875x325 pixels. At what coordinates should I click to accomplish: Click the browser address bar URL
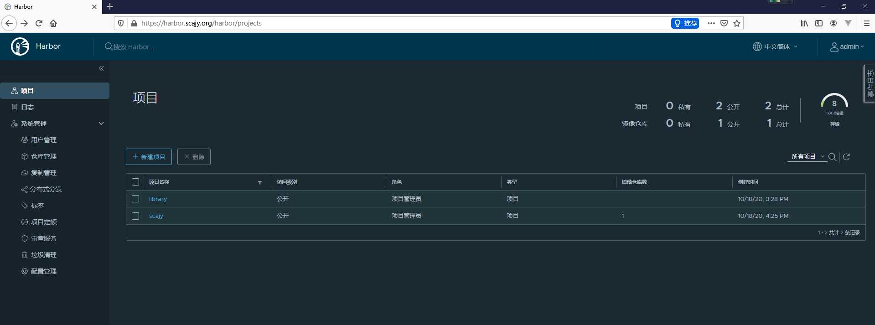[202, 23]
